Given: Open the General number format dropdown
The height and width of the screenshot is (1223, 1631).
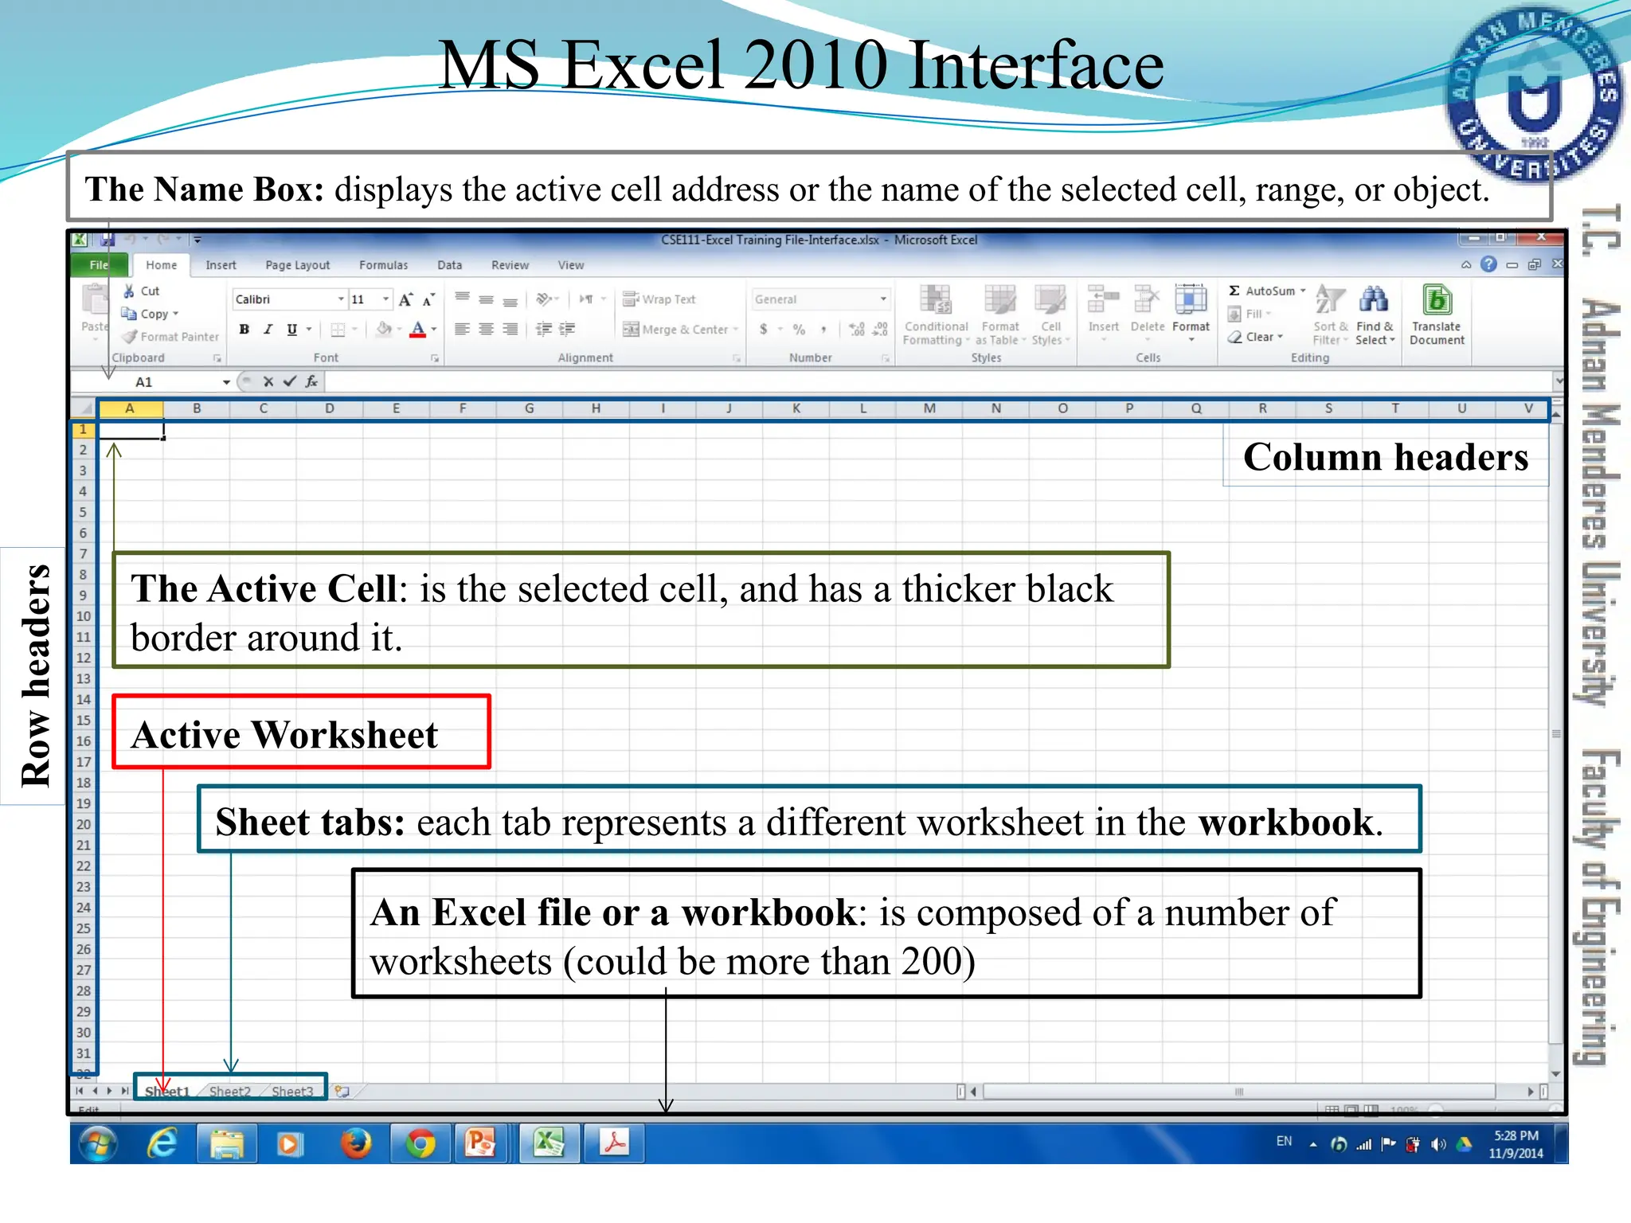Looking at the screenshot, I should click(883, 299).
